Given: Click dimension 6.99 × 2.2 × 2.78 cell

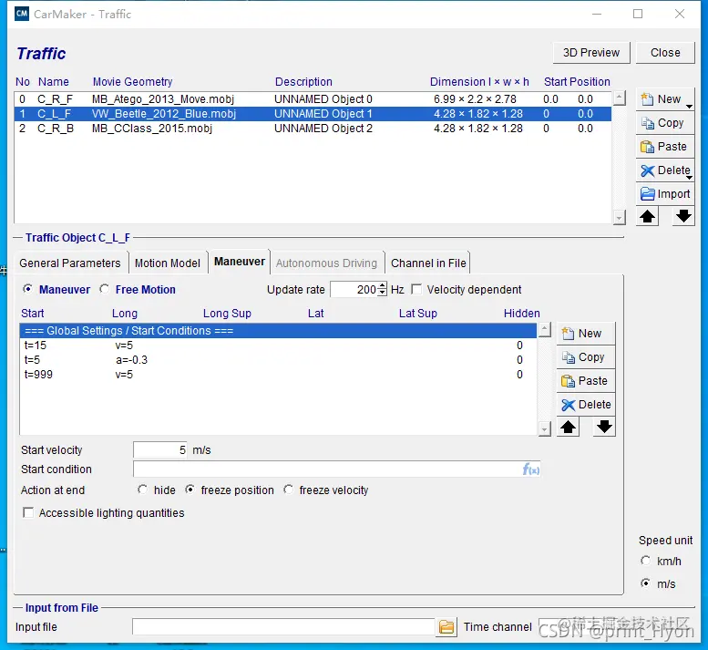Looking at the screenshot, I should (x=475, y=99).
